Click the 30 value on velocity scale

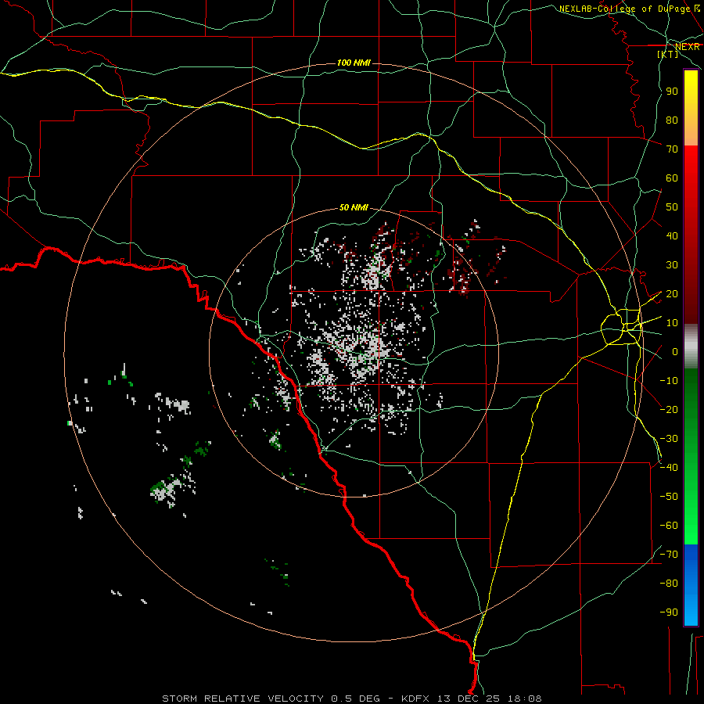coord(672,265)
